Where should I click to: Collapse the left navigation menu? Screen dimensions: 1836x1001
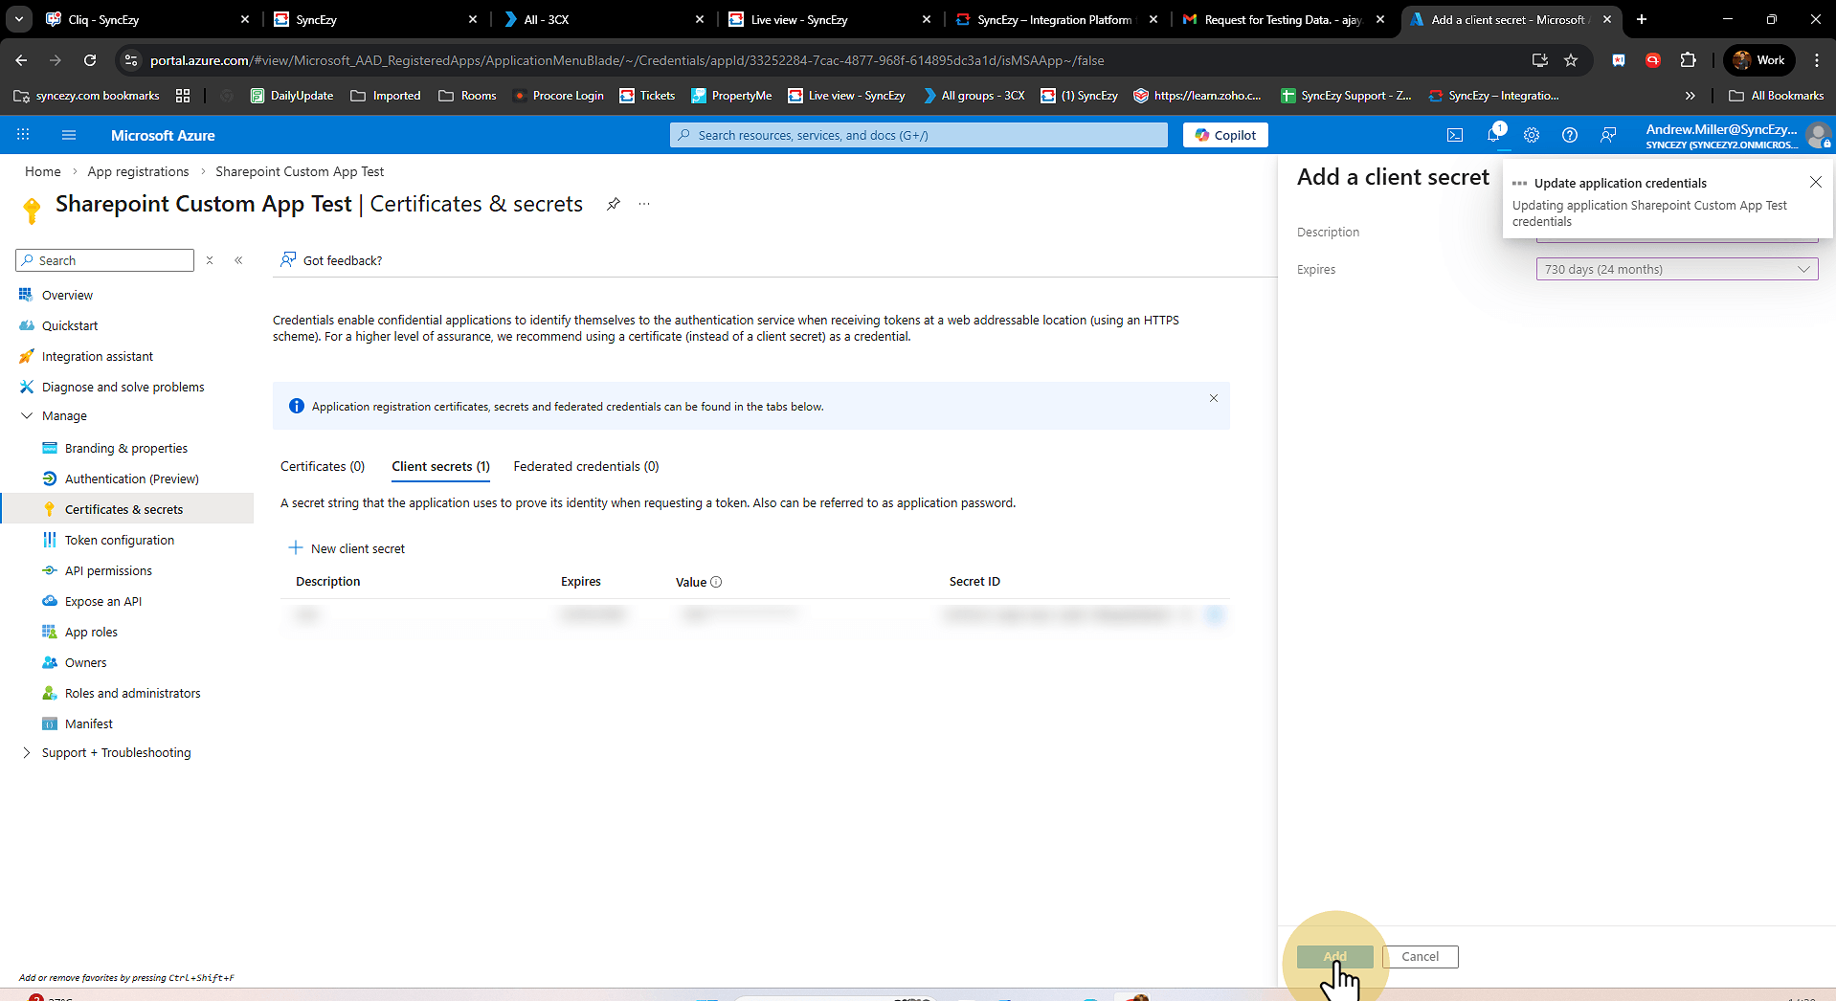pos(238,260)
